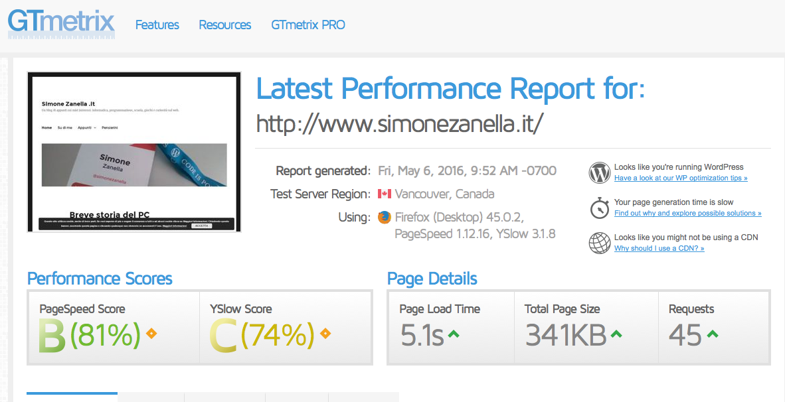Open the WP optimization tips link

pyautogui.click(x=681, y=178)
